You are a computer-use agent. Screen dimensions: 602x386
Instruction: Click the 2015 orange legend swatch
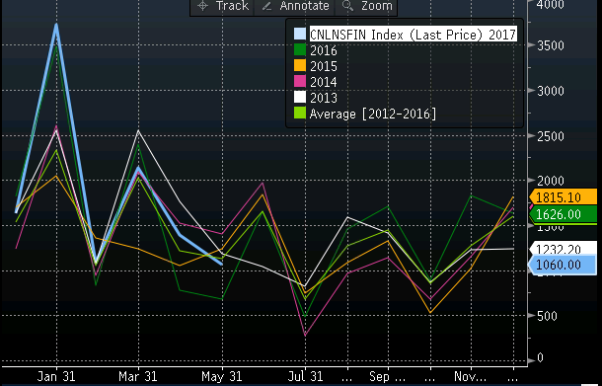[x=300, y=66]
